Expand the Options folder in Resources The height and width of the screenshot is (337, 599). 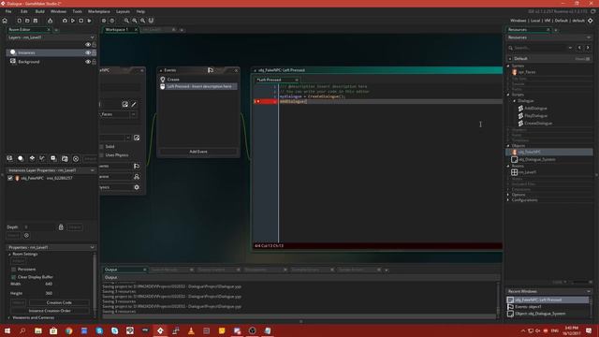tap(508, 195)
